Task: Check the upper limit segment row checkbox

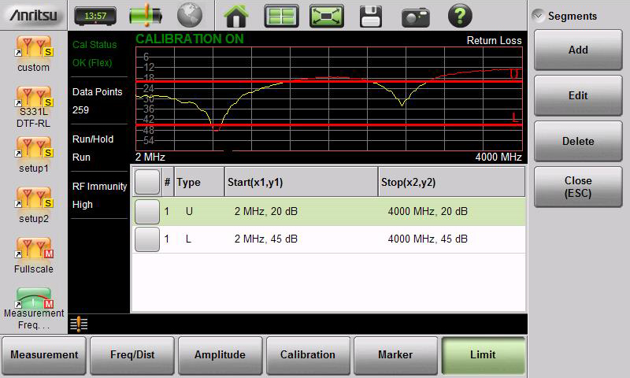Action: point(147,211)
